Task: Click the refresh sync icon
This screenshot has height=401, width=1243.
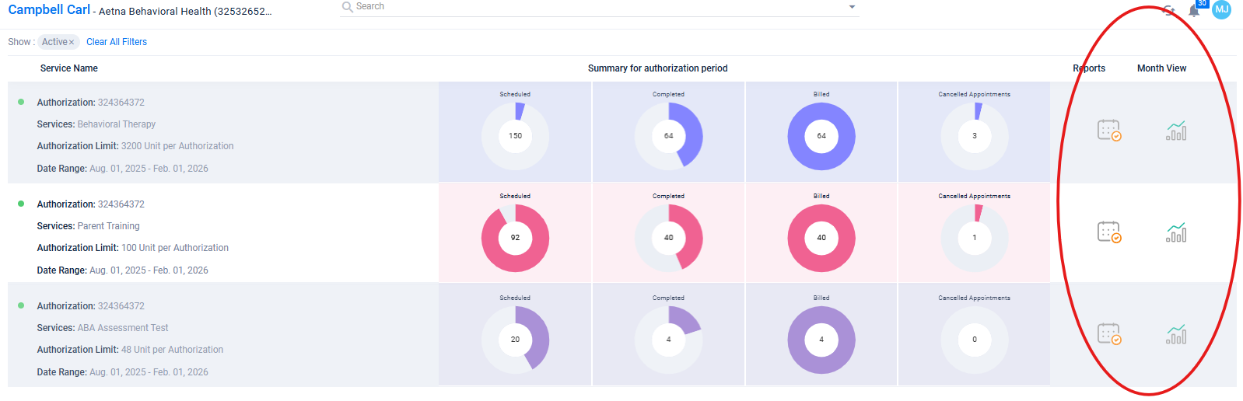Action: pos(1168,10)
